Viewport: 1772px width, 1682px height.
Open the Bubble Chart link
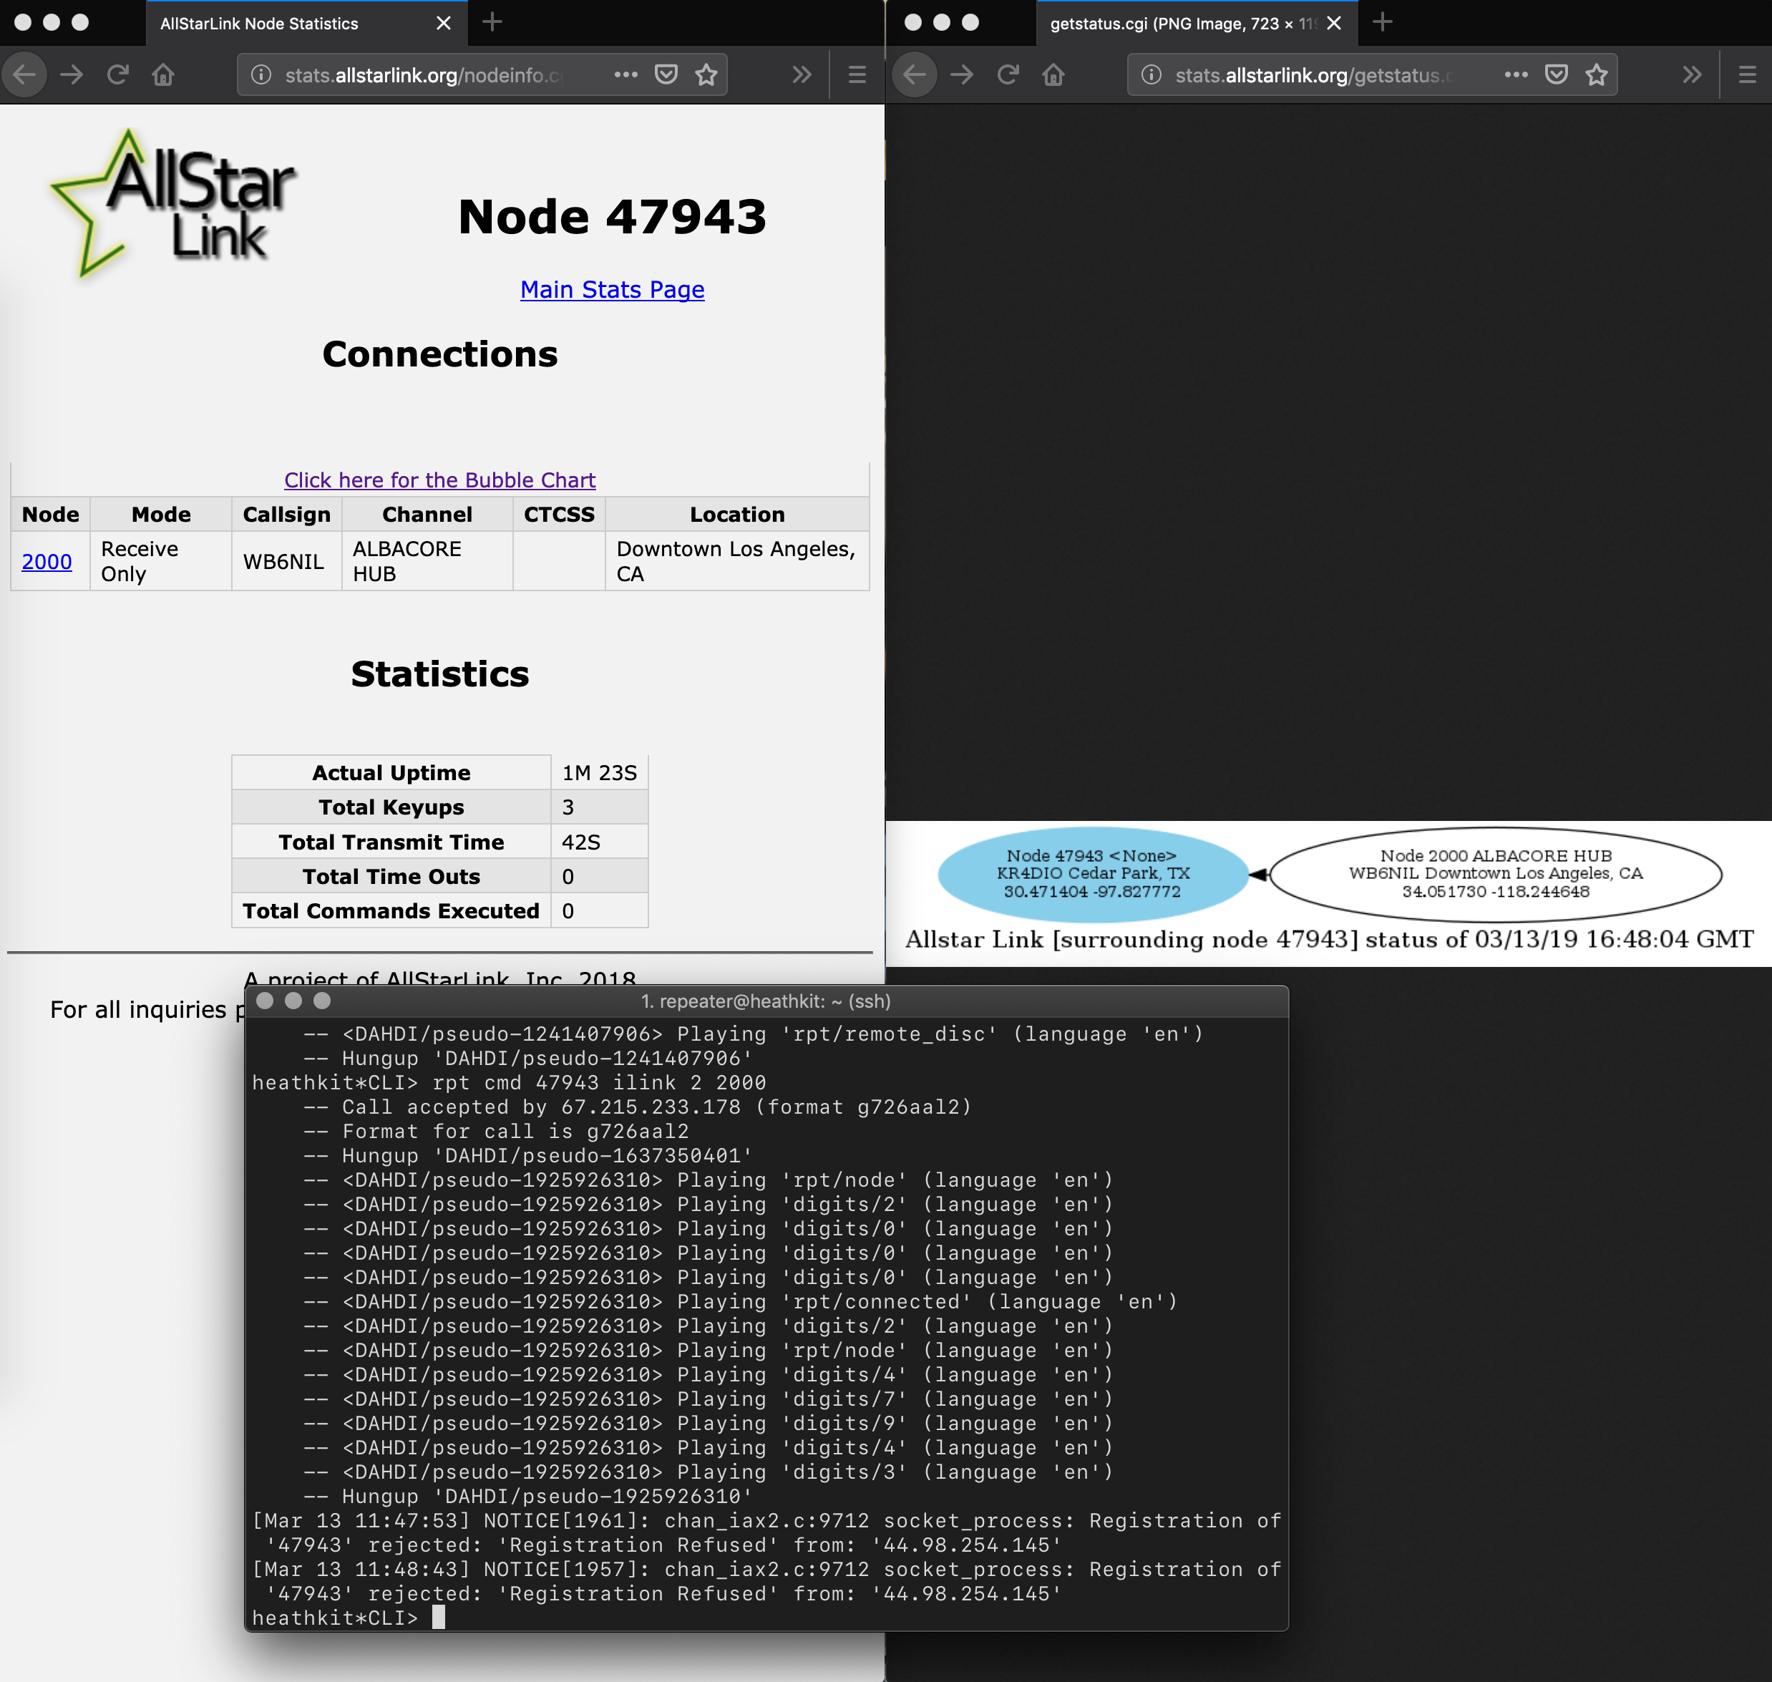[x=439, y=480]
